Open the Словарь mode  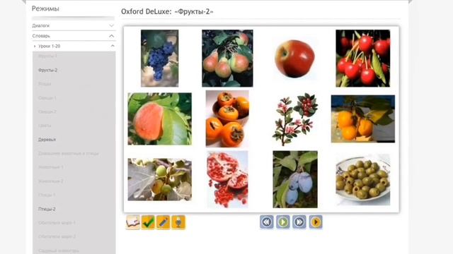(41, 36)
